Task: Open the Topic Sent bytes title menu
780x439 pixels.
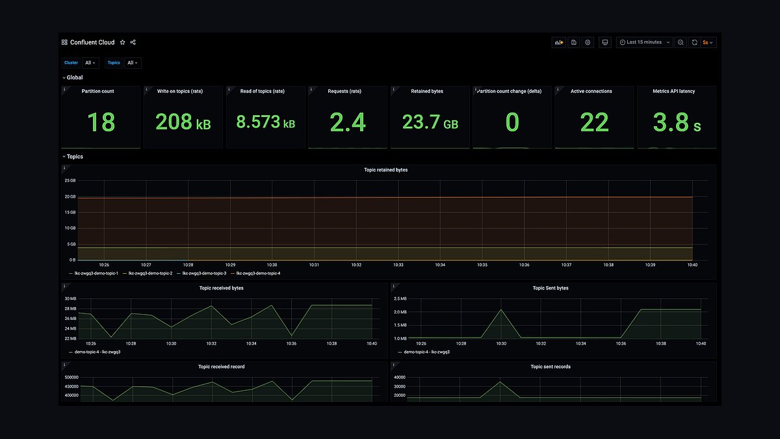Action: pyautogui.click(x=551, y=288)
